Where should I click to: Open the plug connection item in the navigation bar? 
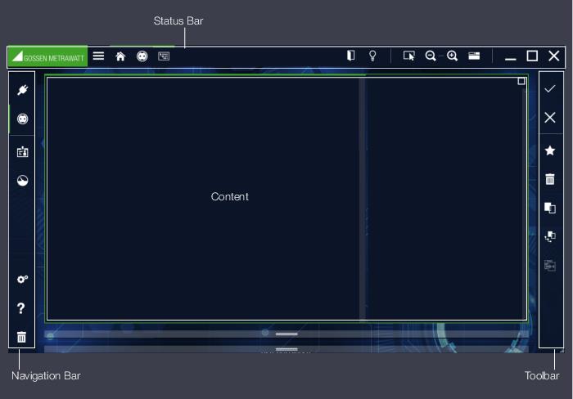pyautogui.click(x=22, y=90)
